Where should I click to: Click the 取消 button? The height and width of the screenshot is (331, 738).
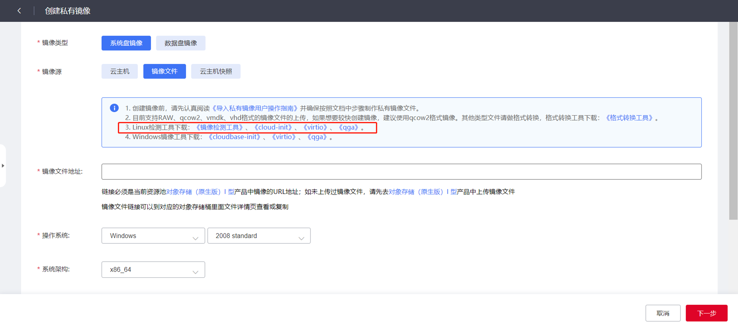pos(663,313)
